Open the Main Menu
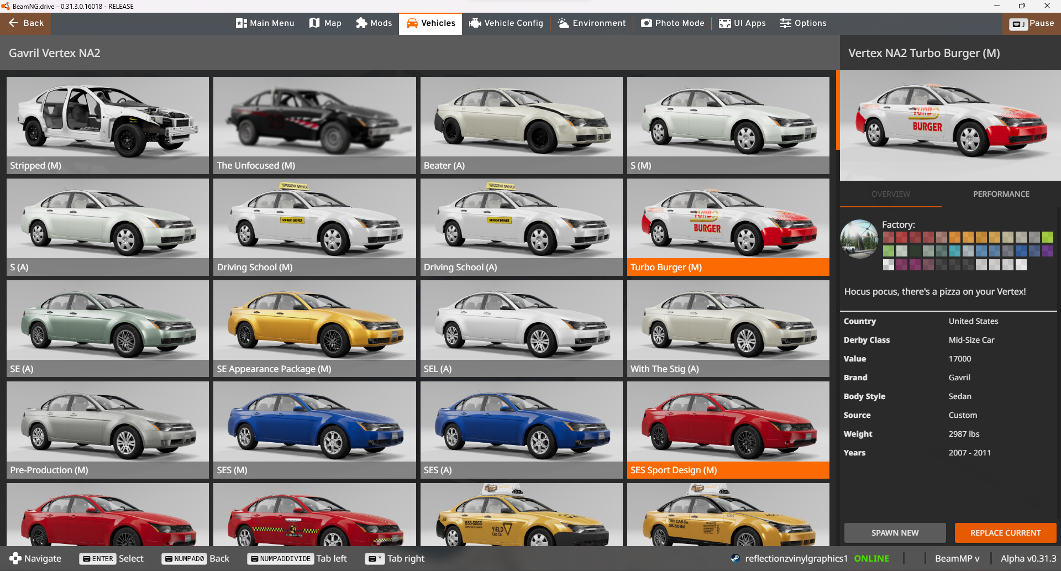Viewport: 1061px width, 571px height. click(265, 23)
